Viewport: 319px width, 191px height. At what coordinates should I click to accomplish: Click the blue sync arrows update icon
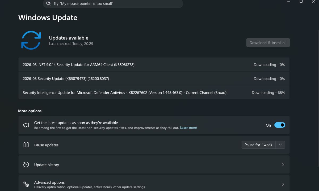tap(31, 40)
